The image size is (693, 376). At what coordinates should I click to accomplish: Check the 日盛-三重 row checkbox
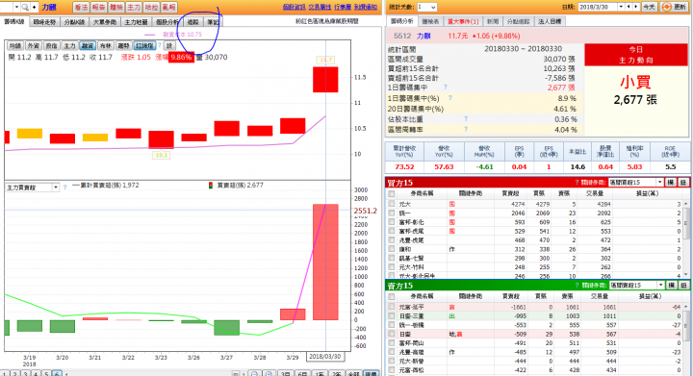pyautogui.click(x=391, y=316)
